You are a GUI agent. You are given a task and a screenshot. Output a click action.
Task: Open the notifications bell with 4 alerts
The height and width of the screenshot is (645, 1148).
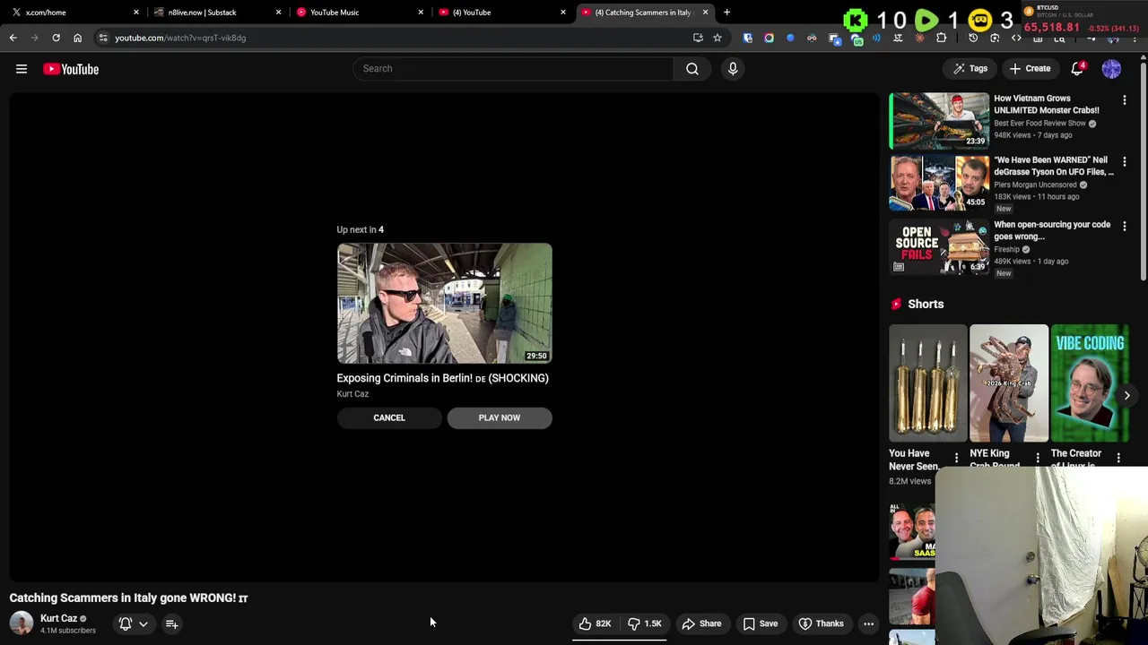click(x=1077, y=69)
